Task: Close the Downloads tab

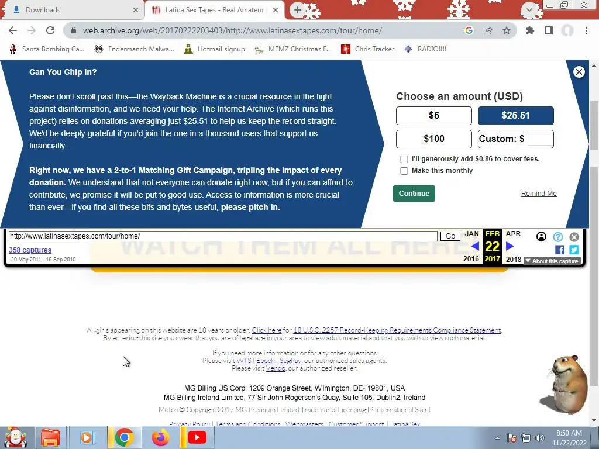Action: tap(136, 10)
